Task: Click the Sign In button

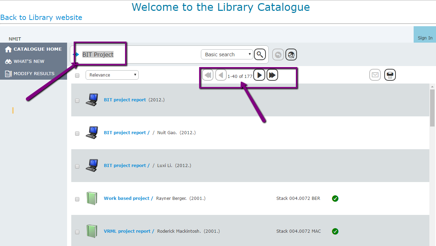Action: (x=425, y=38)
